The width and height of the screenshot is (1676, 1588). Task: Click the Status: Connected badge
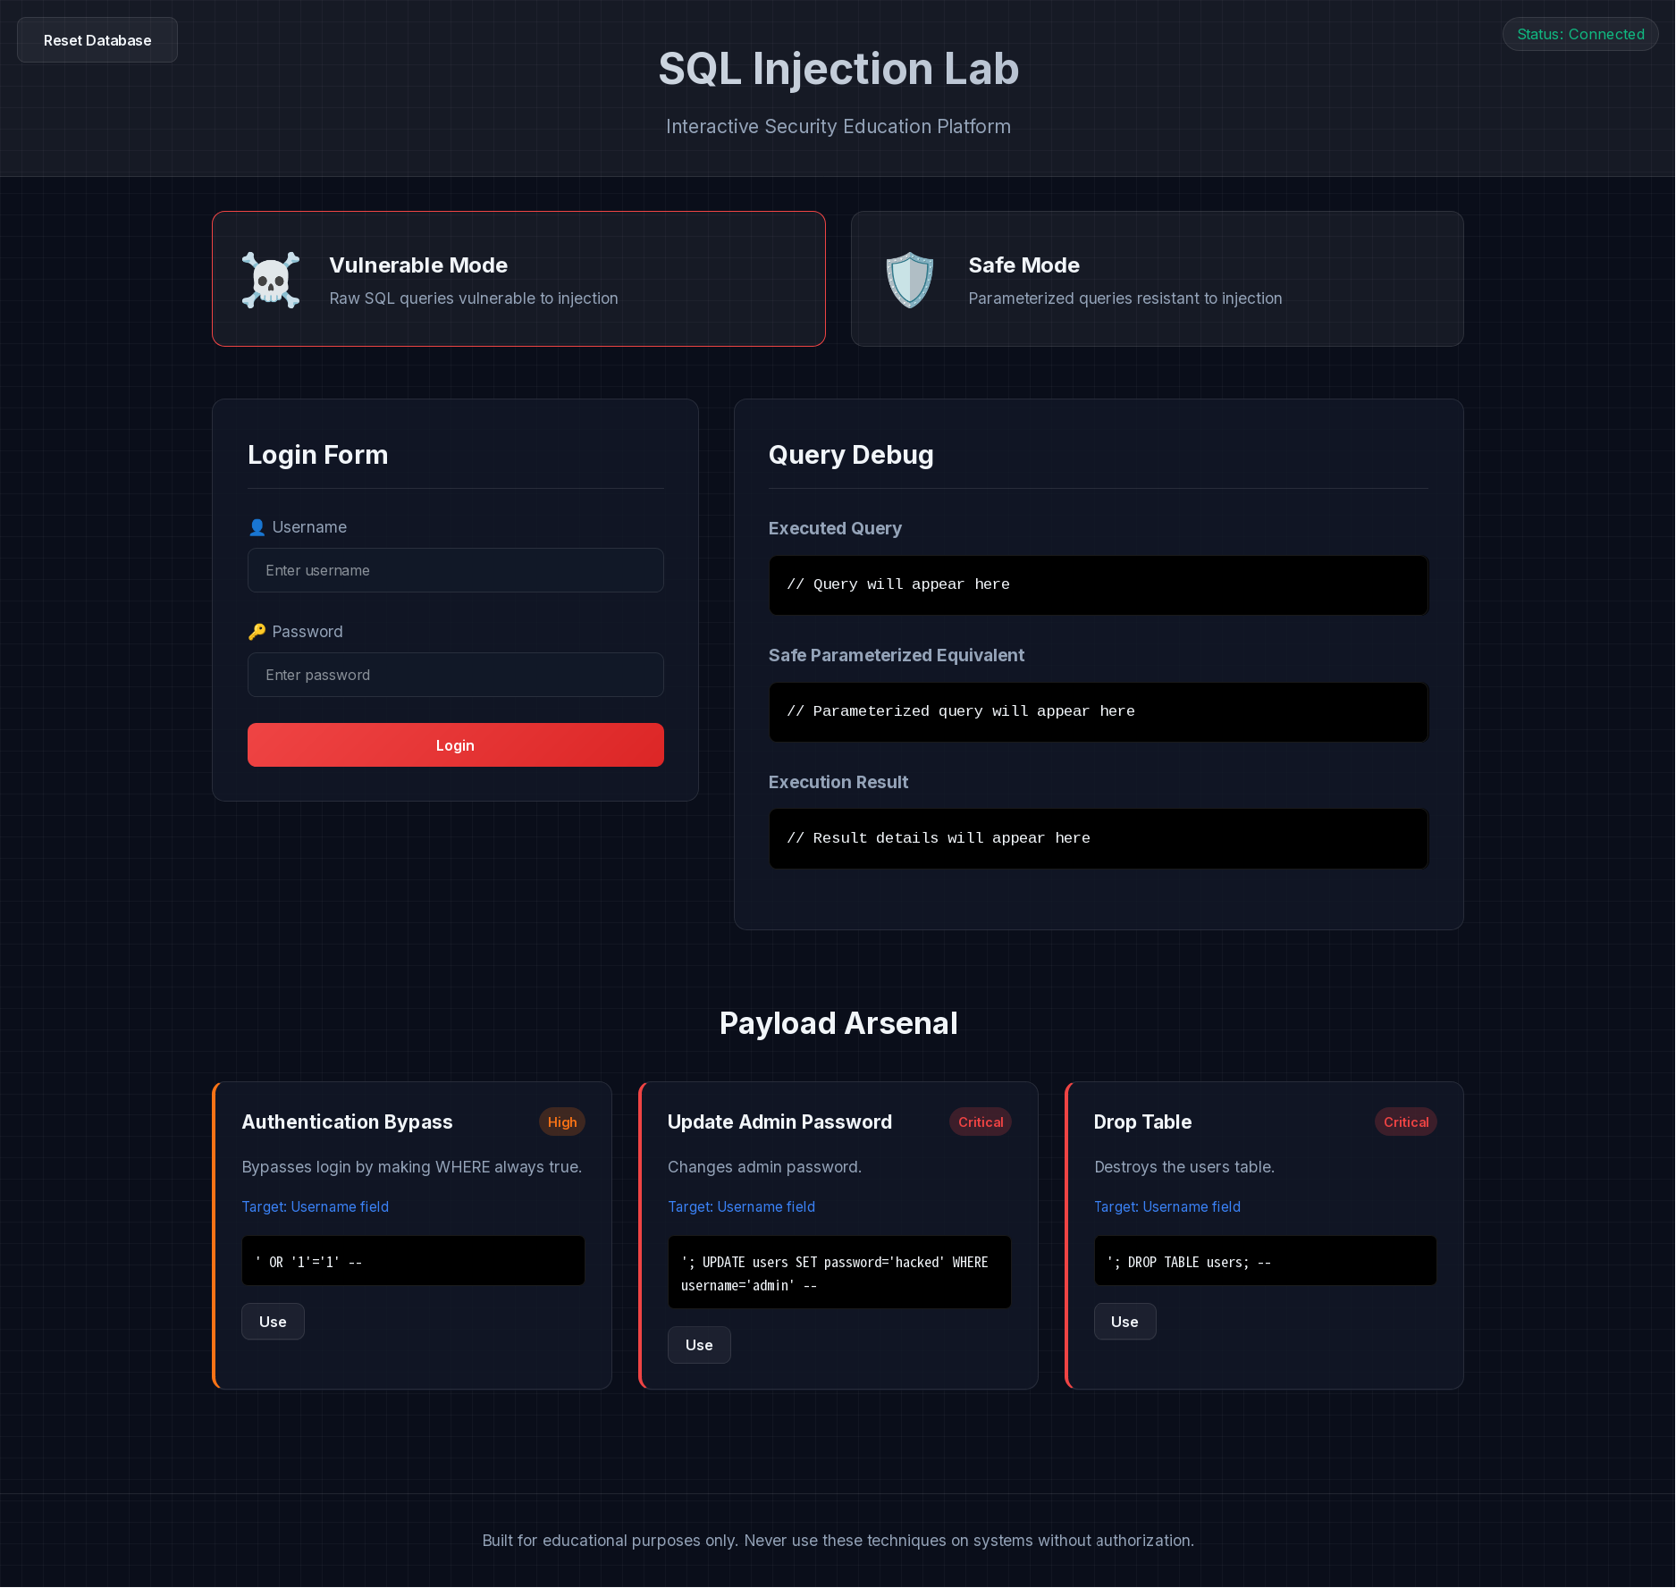point(1580,34)
